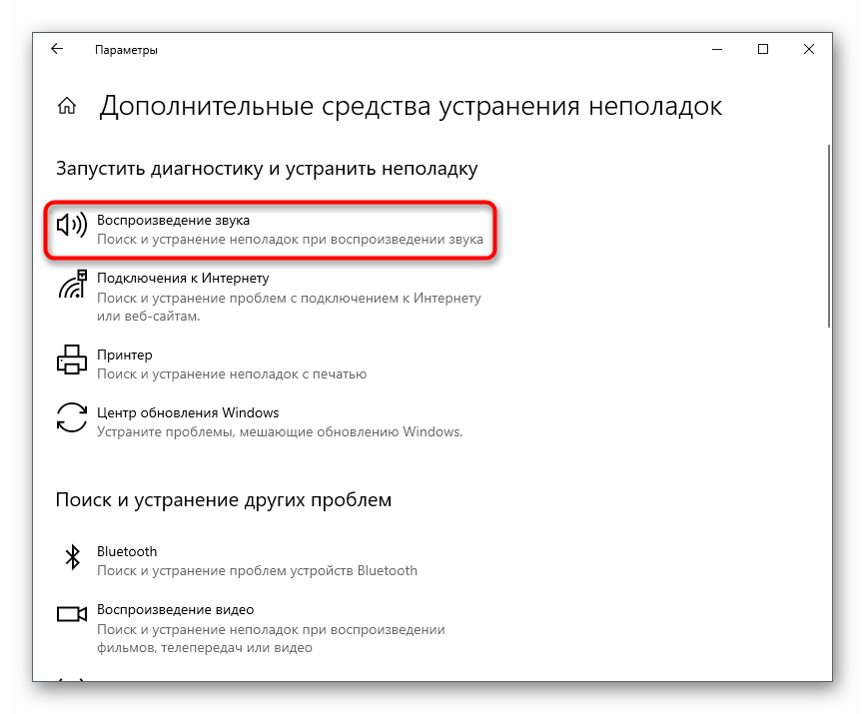This screenshot has height=714, width=865.
Task: Open 'Воспроизведение видео' troubleshooter title
Action: coord(175,609)
